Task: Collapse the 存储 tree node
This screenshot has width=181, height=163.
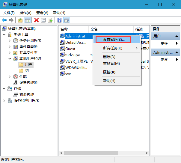Action: 4,89
